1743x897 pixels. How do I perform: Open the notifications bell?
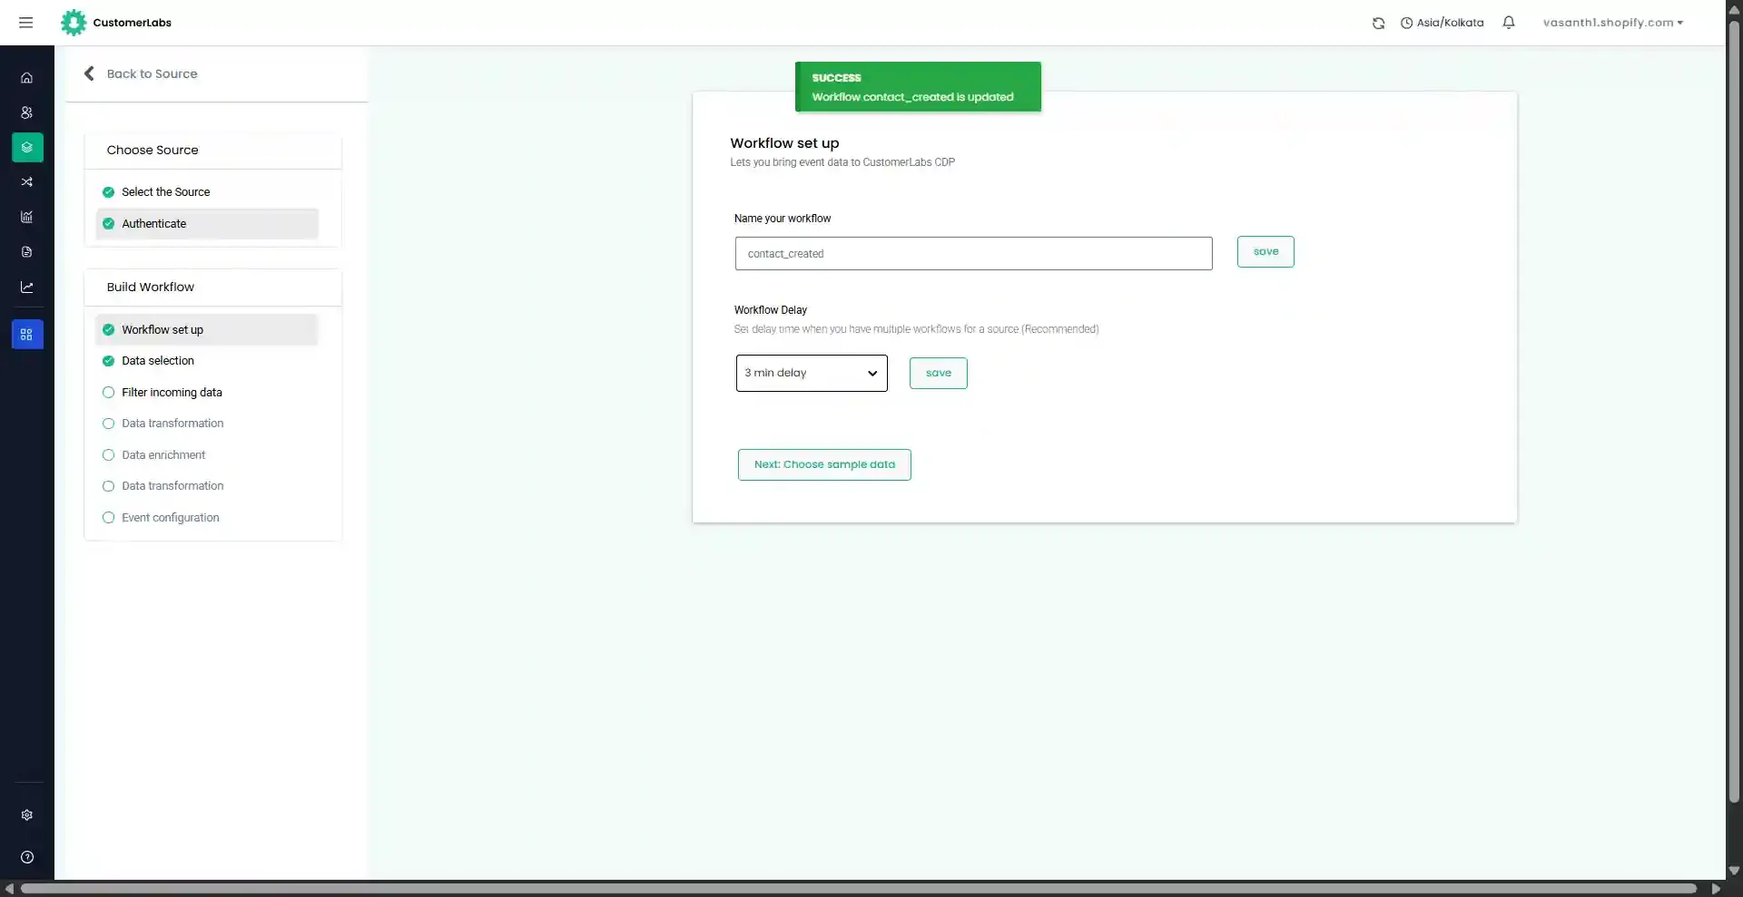(x=1508, y=23)
